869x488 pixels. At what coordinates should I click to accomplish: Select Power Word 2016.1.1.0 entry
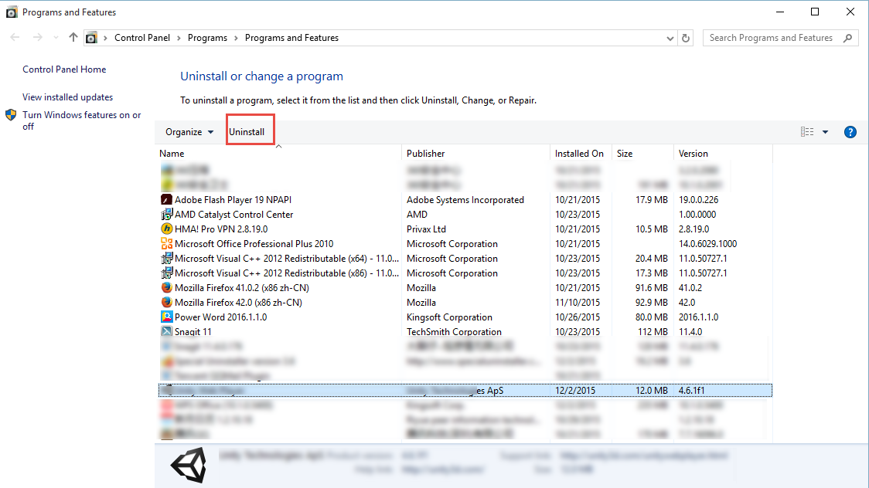(x=465, y=317)
